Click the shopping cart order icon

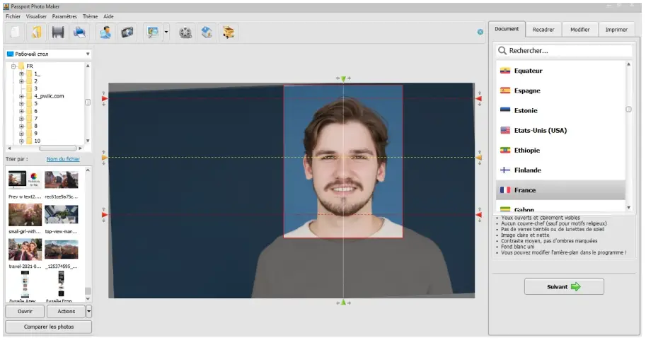coord(229,32)
